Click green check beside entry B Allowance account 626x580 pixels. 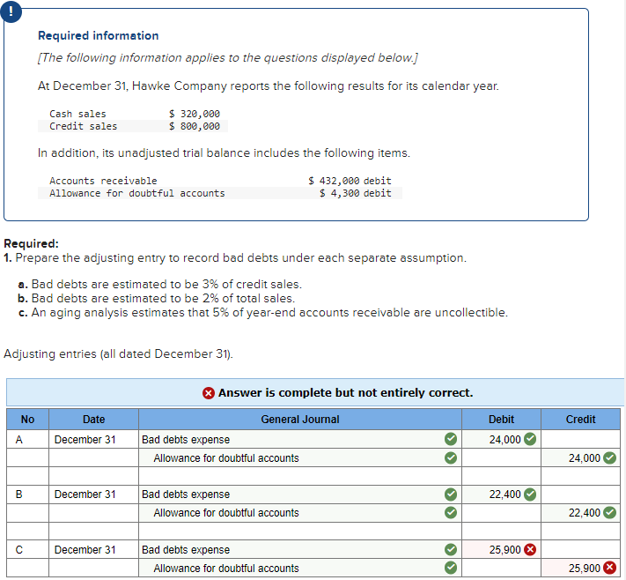[451, 512]
